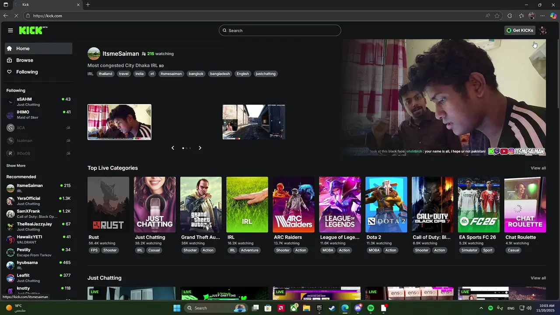Go to next featured stream arrow
Viewport: 560px width, 315px height.
[200, 148]
